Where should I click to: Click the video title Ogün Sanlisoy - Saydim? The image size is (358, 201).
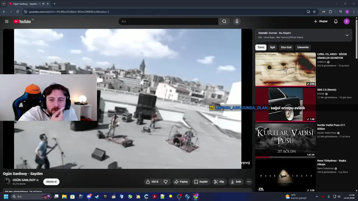pyautogui.click(x=23, y=174)
